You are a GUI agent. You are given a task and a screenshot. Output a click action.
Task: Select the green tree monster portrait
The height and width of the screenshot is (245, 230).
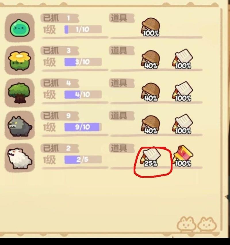[20, 93]
